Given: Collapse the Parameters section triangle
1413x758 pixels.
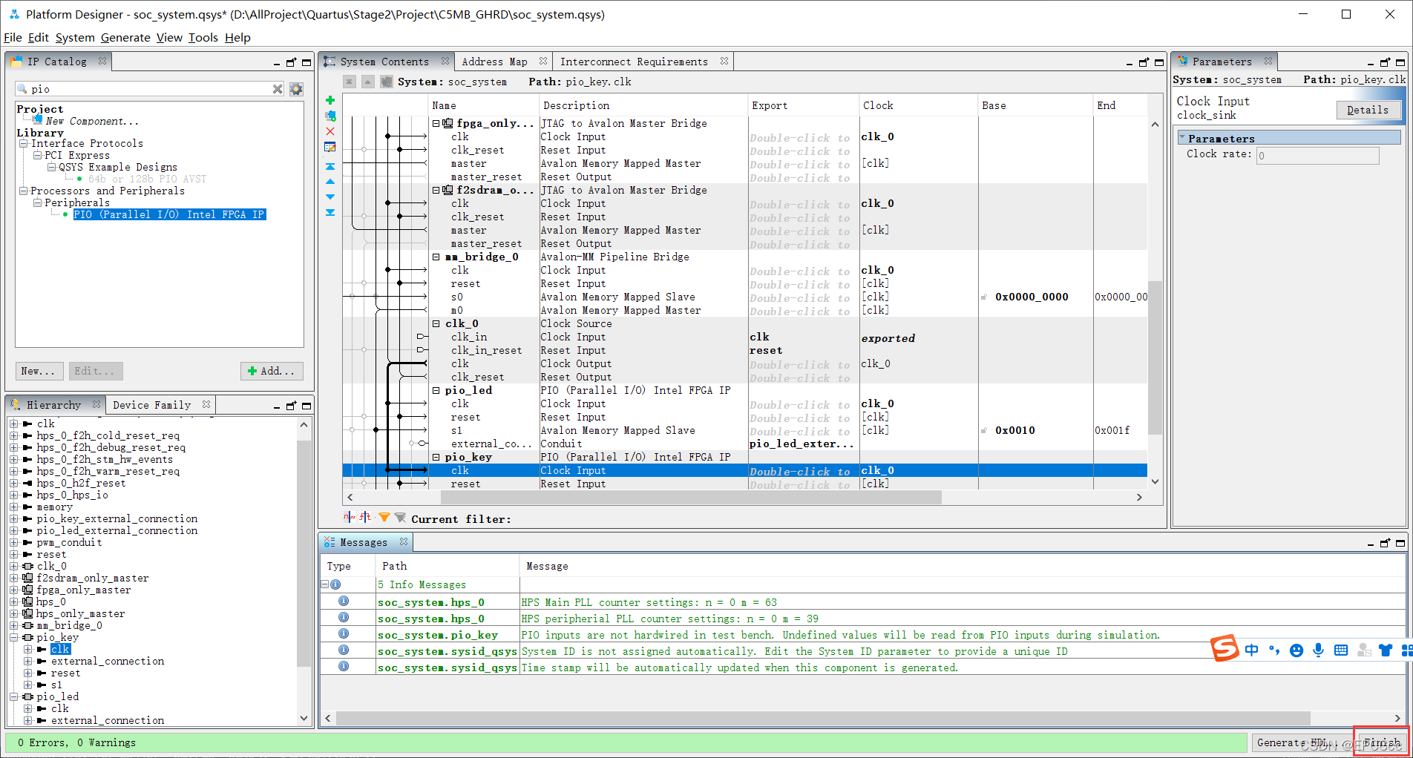Looking at the screenshot, I should [x=1181, y=138].
